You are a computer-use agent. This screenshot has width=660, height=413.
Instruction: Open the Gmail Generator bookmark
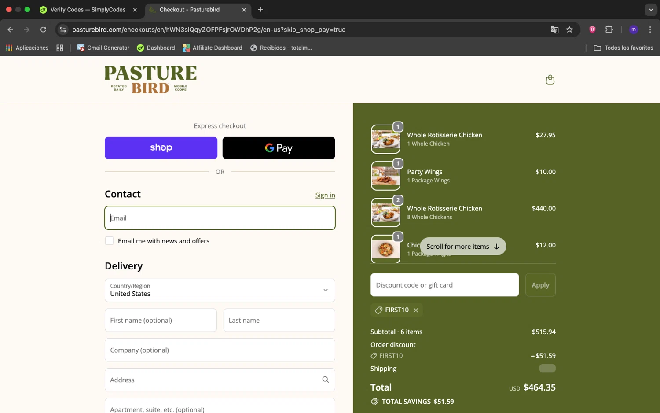coord(103,48)
